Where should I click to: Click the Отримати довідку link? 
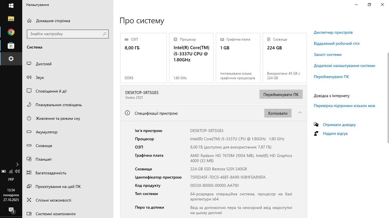(x=339, y=125)
